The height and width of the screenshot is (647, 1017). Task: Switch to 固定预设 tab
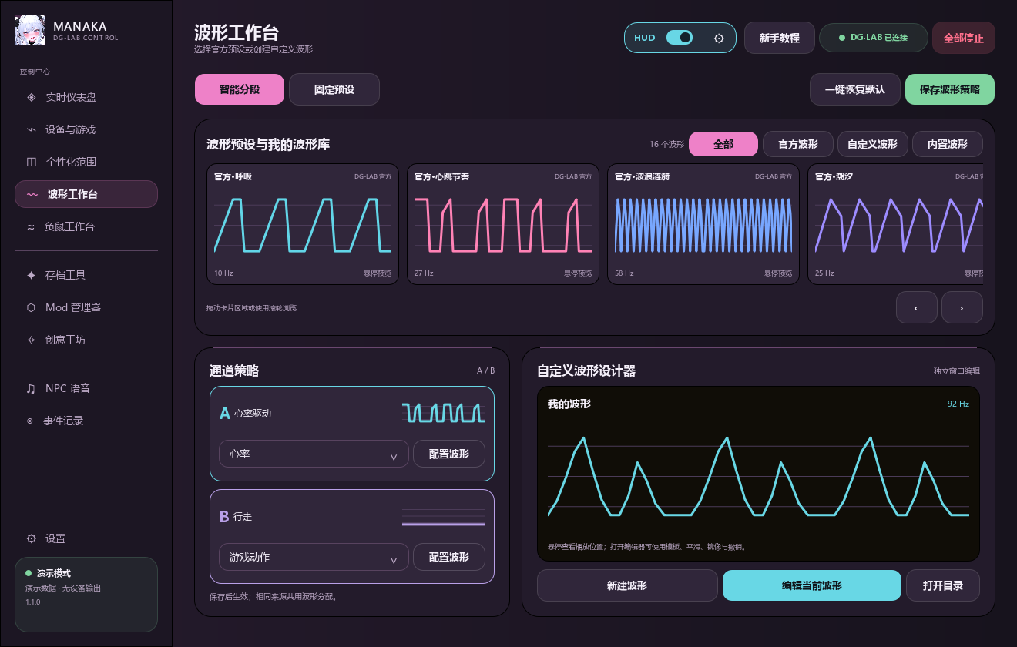tap(334, 89)
